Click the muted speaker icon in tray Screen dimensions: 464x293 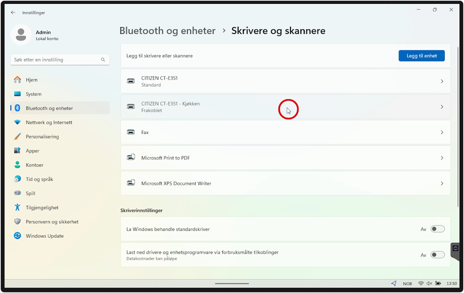(429, 283)
